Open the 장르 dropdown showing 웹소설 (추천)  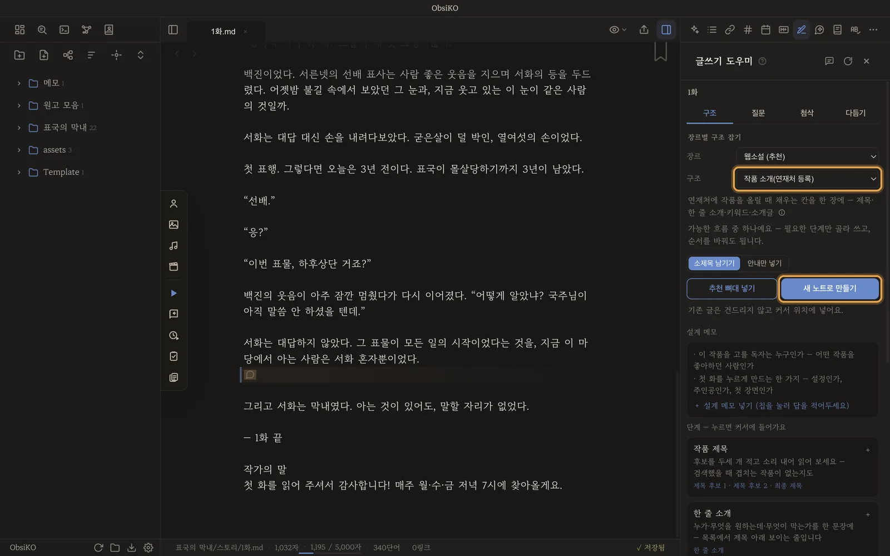coord(809,156)
